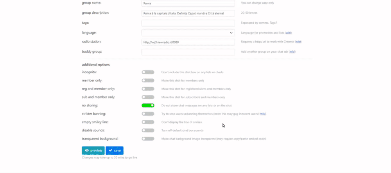Enable the member only switch

coord(148,81)
